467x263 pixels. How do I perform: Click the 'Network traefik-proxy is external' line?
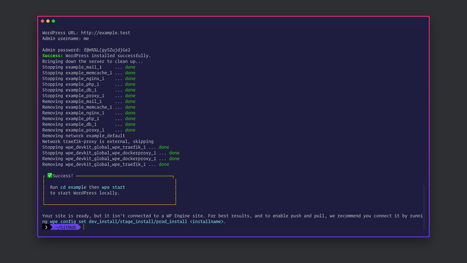(98, 142)
